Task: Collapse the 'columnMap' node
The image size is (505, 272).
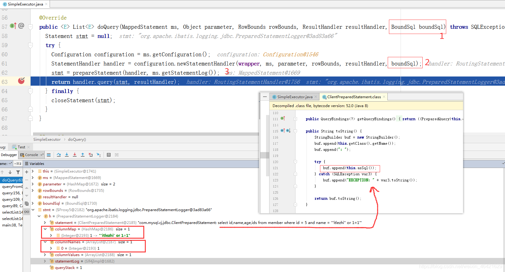Action: pos(45,229)
